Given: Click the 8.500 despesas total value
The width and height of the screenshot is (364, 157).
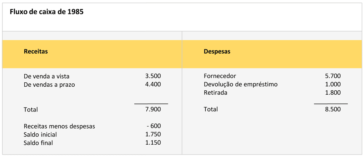Looking at the screenshot, I should [333, 109].
